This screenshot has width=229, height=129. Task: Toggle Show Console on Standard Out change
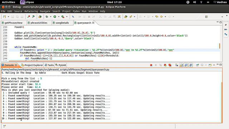coord(186,65)
